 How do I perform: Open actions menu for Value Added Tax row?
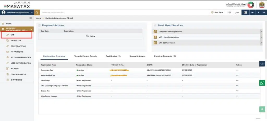pyautogui.click(x=237, y=75)
